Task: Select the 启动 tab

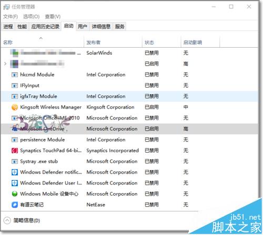Action: [68, 26]
